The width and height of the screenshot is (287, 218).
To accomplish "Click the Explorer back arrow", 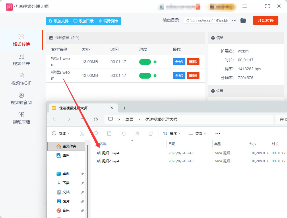I will point(55,119).
